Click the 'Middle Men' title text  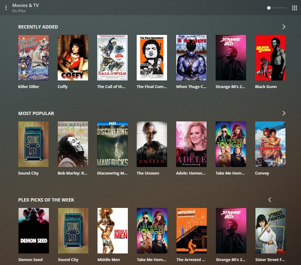109,260
